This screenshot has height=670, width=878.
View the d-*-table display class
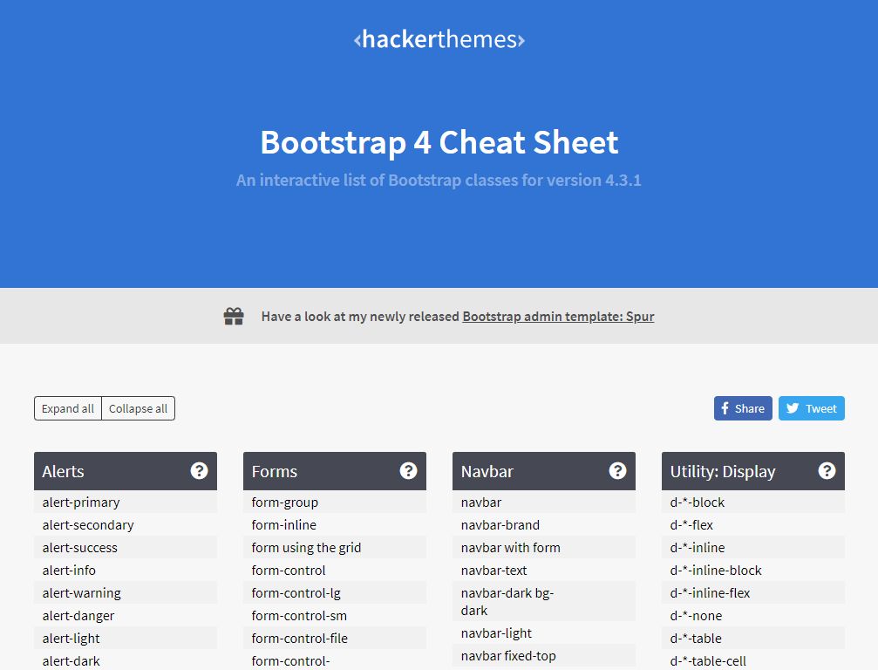coord(753,638)
